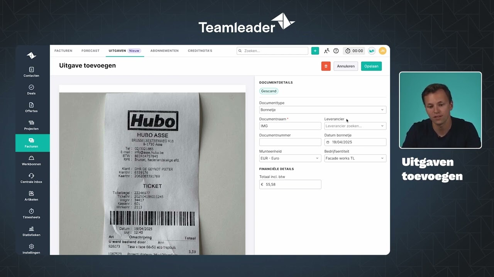The width and height of the screenshot is (494, 277).
Task: Click the Opslaan button
Action: pyautogui.click(x=371, y=66)
